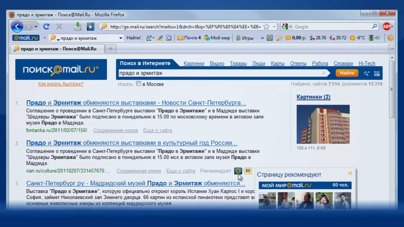
Task: Bookmark this page with the URL-bar star
Action: tap(266, 27)
